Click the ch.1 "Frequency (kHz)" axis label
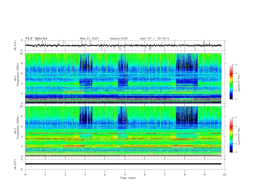253x196 pixels. coord(18,75)
